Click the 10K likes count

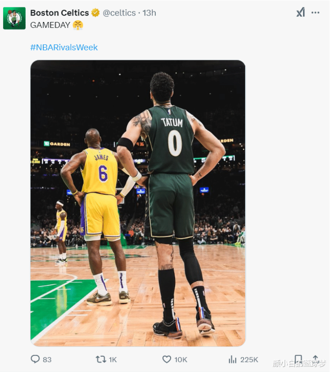click(181, 360)
